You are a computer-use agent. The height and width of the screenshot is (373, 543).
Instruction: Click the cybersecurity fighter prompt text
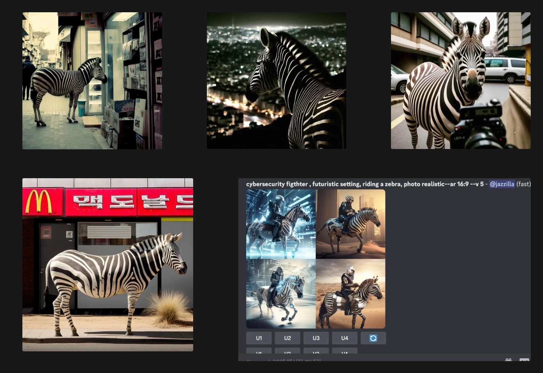point(365,184)
